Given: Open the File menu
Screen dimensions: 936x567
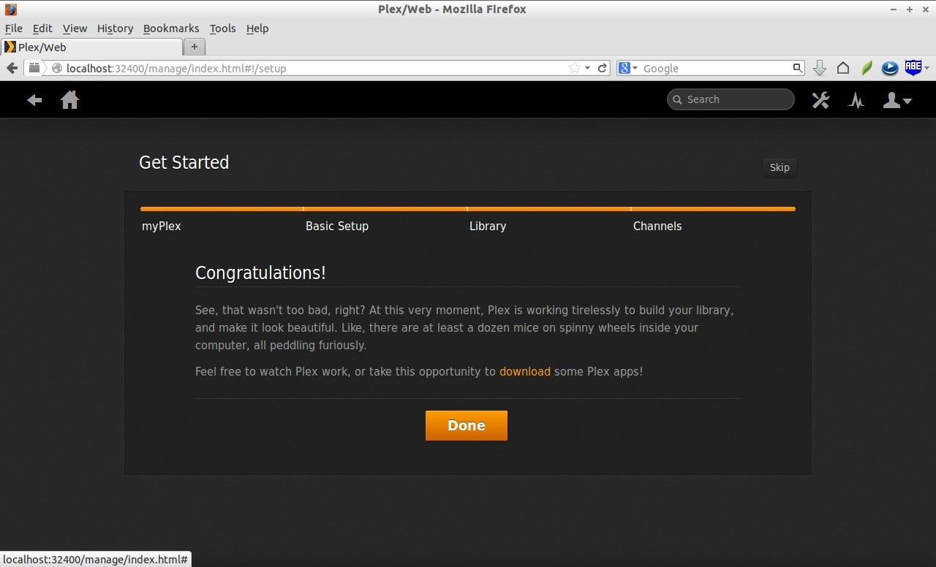Looking at the screenshot, I should 14,28.
